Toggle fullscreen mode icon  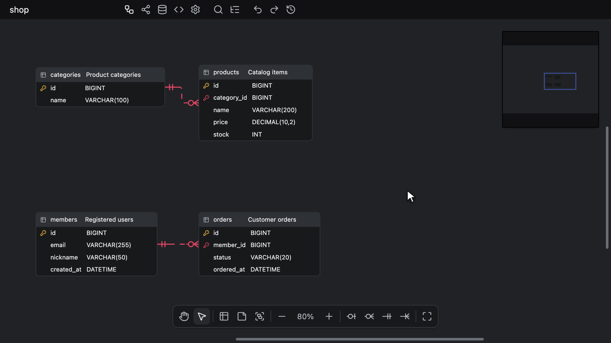(x=427, y=316)
